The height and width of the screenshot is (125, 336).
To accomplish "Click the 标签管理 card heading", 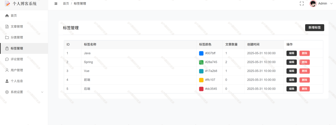I will (x=71, y=28).
